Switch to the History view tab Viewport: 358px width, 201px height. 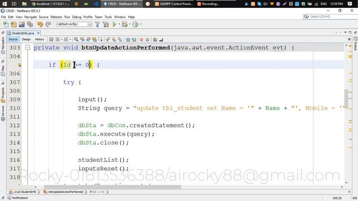point(40,40)
